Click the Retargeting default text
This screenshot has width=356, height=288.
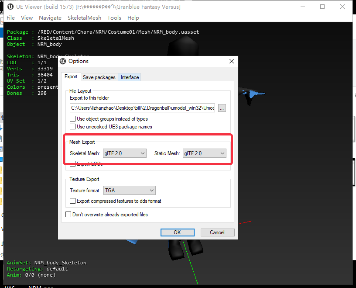coord(57,269)
